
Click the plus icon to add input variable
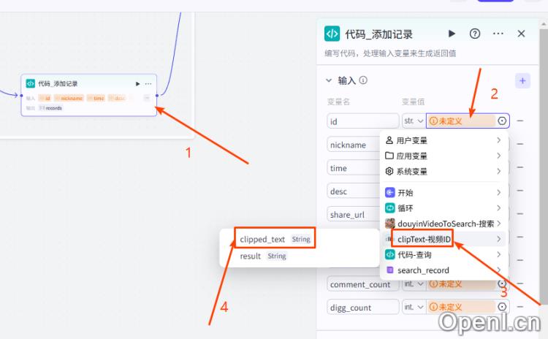pyautogui.click(x=522, y=80)
